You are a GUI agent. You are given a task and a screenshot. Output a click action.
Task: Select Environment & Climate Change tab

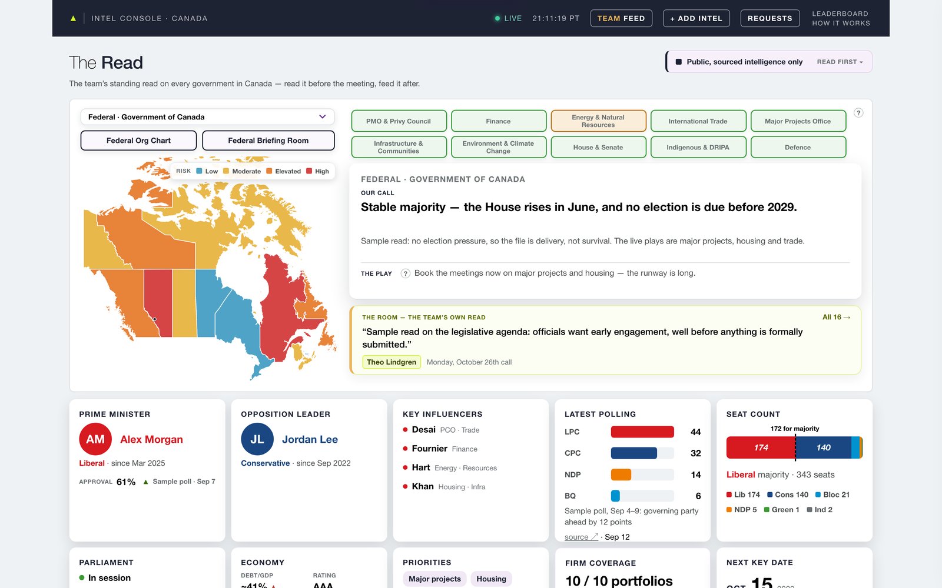pos(499,147)
